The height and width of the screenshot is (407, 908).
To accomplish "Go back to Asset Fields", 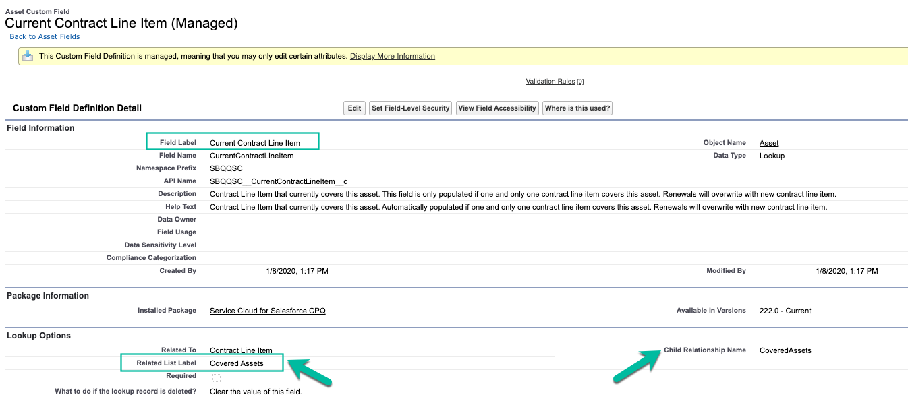I will pos(45,36).
